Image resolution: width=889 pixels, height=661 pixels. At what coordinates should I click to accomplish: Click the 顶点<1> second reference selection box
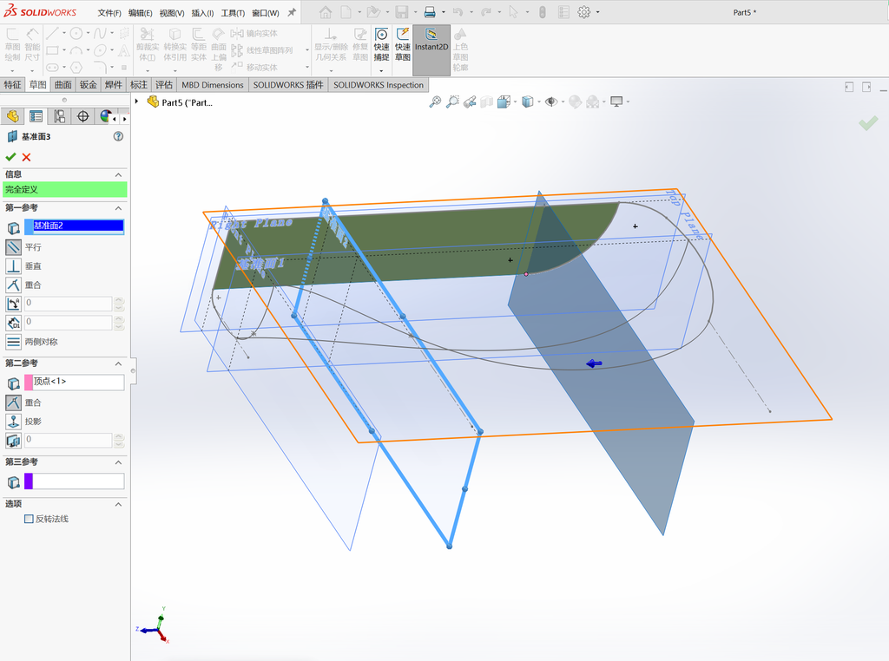pyautogui.click(x=75, y=383)
